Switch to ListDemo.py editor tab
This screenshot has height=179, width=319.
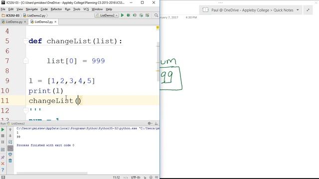coord(14,22)
